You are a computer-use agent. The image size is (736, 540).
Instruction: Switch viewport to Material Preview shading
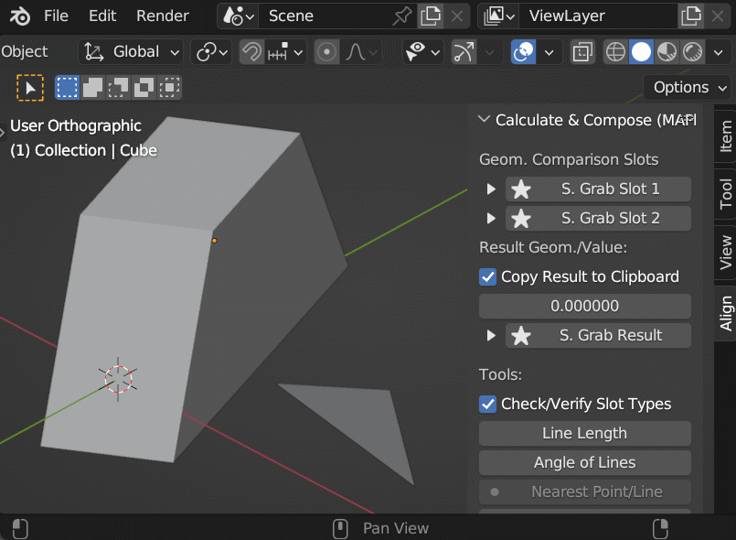coord(665,52)
